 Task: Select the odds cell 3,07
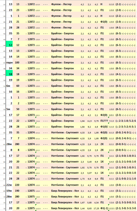click(x=89, y=173)
